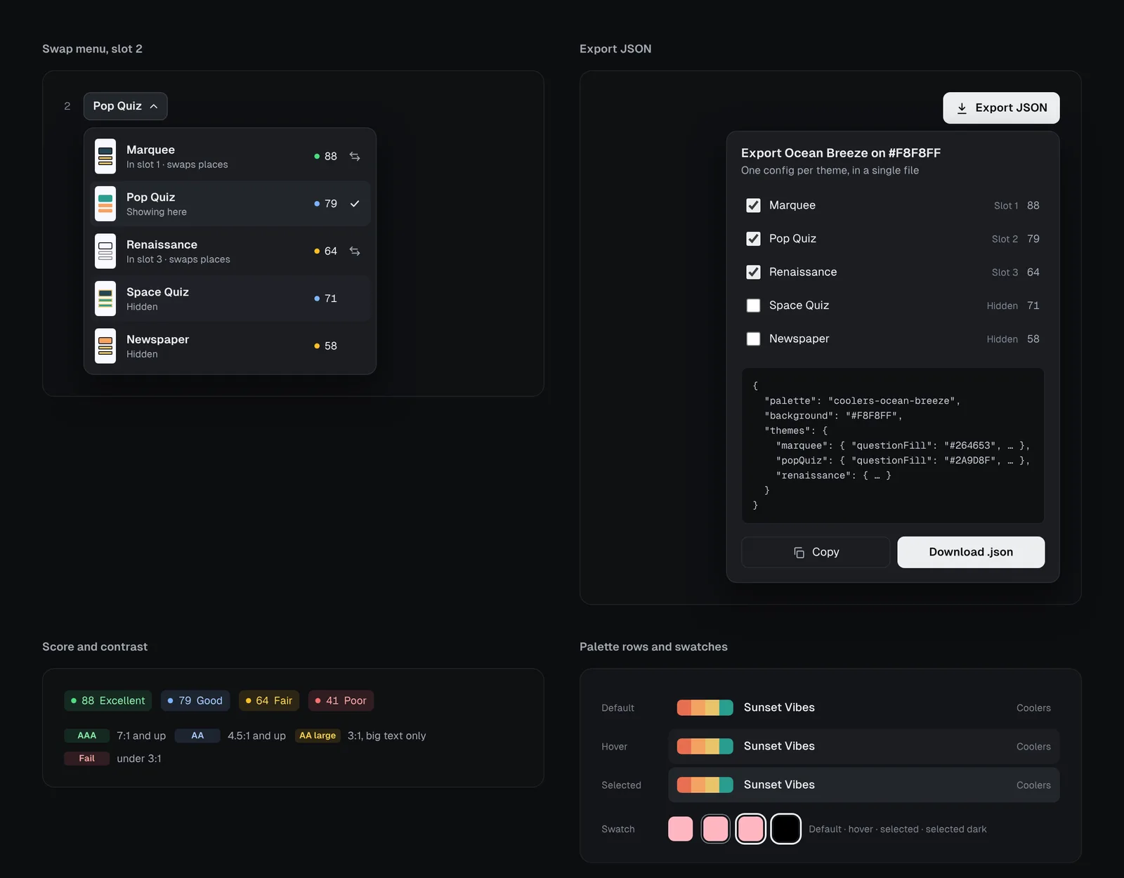Click the selected pink swatch
1124x878 pixels.
coord(750,829)
